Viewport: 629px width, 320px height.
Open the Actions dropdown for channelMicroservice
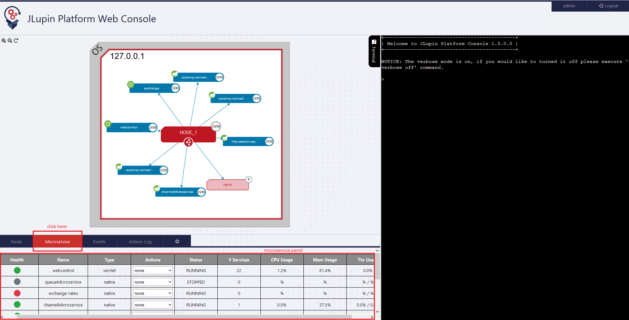click(153, 305)
